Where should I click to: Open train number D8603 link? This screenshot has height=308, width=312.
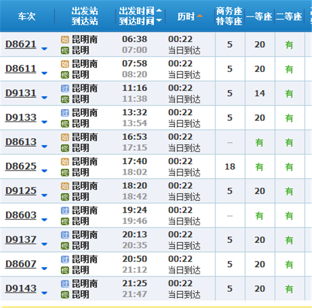tap(21, 215)
